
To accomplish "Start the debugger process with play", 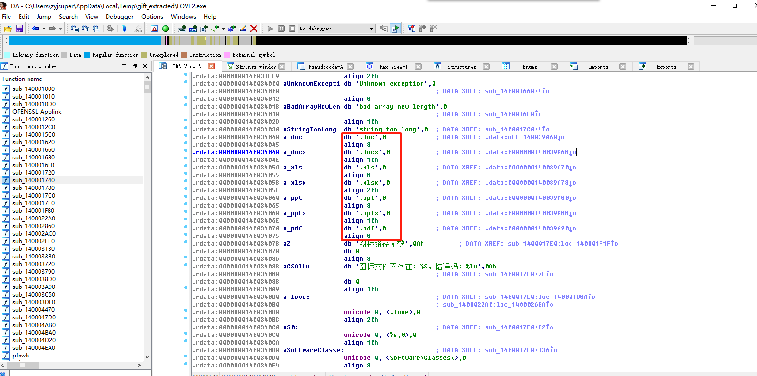I will [270, 29].
